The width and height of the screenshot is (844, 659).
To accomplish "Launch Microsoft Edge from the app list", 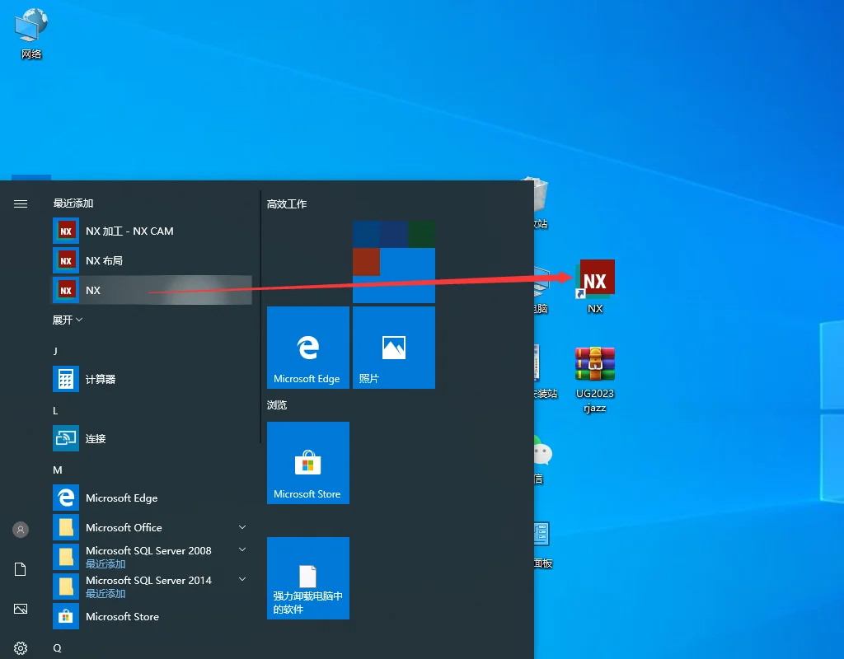I will coord(152,498).
